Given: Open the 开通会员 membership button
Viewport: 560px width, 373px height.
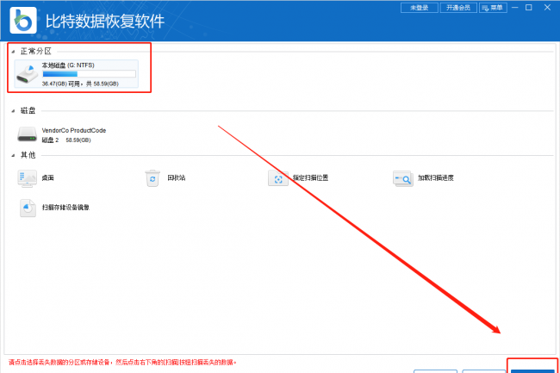Looking at the screenshot, I should [458, 8].
